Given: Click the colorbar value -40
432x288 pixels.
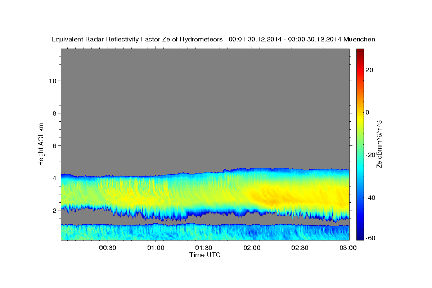Looking at the screenshot, I should (370, 198).
